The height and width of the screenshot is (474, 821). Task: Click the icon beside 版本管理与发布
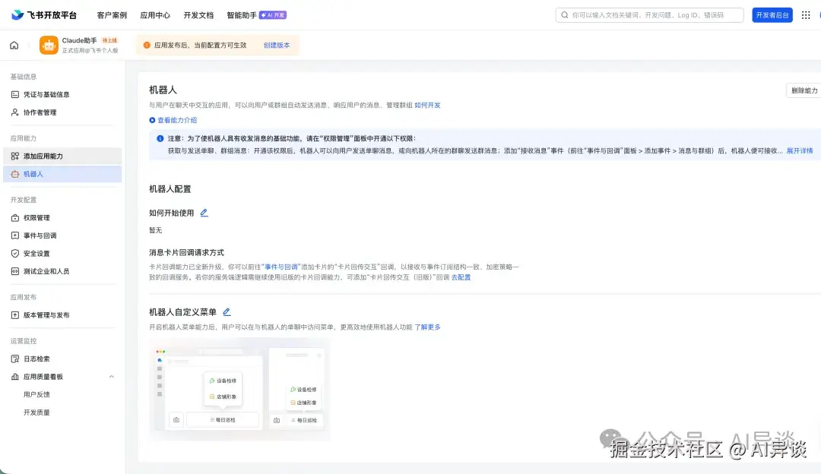click(15, 315)
